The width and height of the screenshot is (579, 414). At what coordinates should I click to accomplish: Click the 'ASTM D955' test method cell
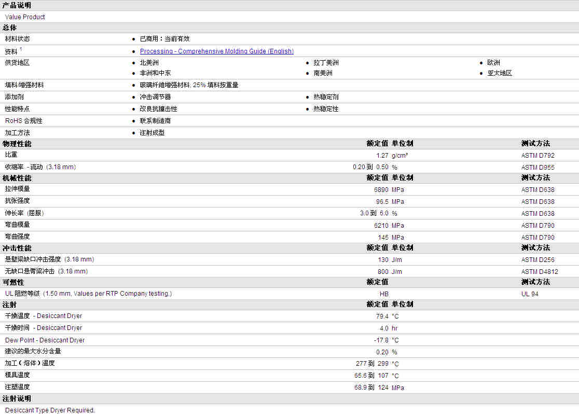tap(537, 167)
